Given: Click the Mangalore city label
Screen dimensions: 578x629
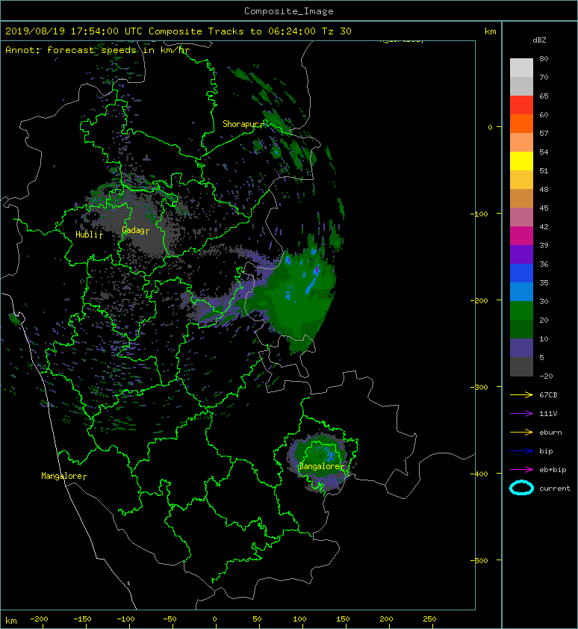Looking at the screenshot, I should pos(63,476).
